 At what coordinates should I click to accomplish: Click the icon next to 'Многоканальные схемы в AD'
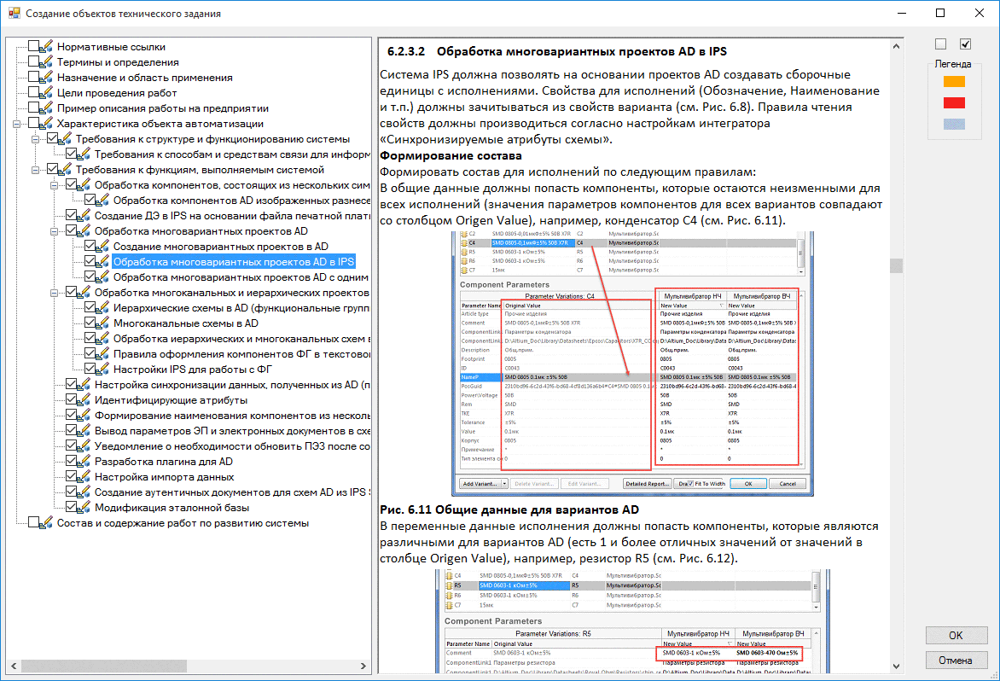(x=104, y=323)
